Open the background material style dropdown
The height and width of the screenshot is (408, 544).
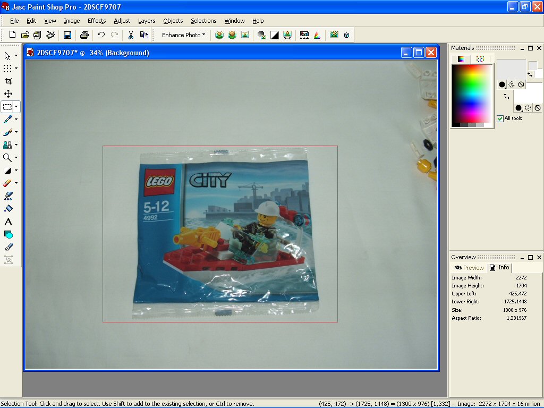(x=518, y=108)
